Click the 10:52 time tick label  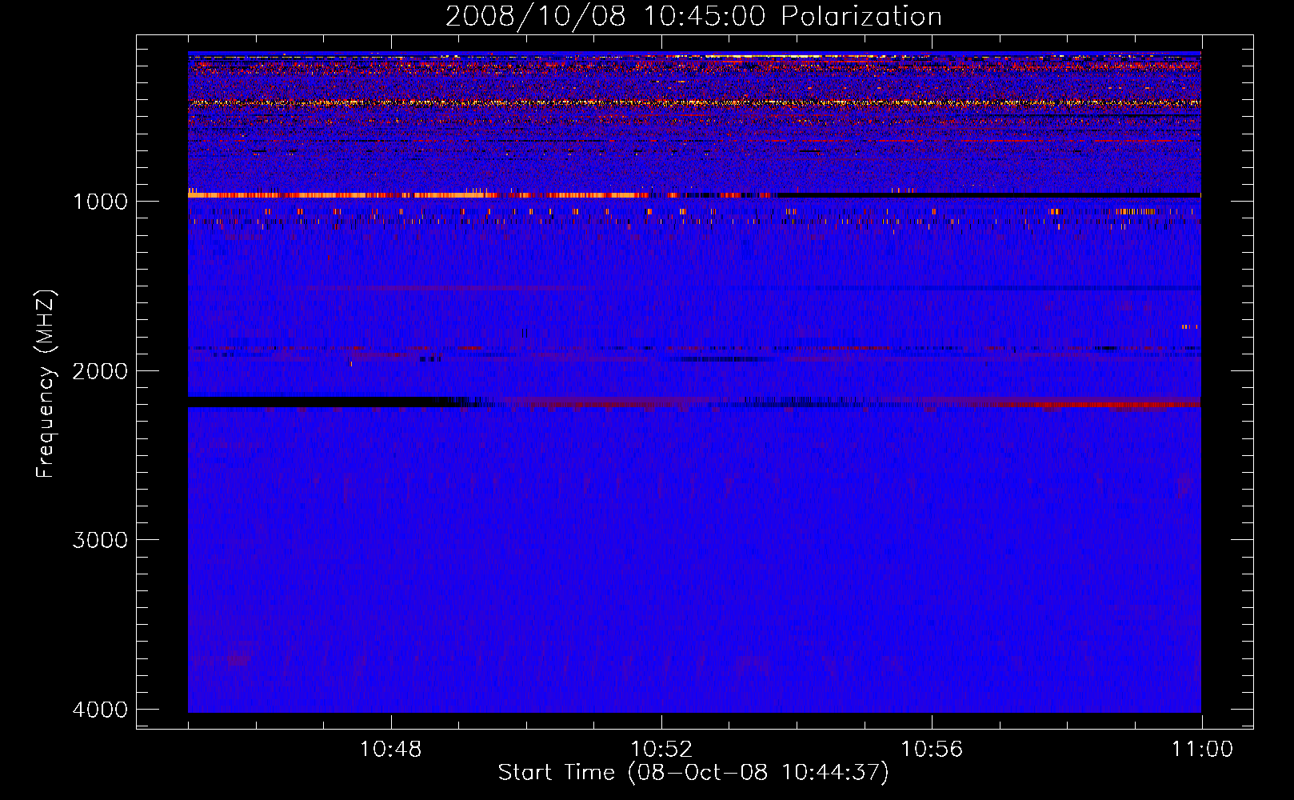[661, 750]
